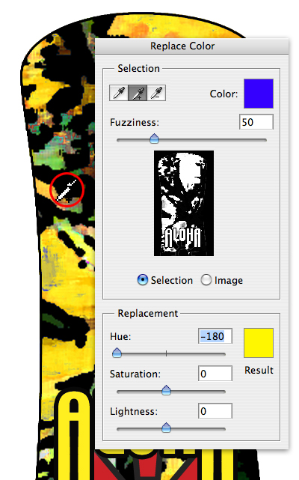Select the Add to Sample eyedropper
Viewport: 299px width, 480px height.
click(x=138, y=93)
